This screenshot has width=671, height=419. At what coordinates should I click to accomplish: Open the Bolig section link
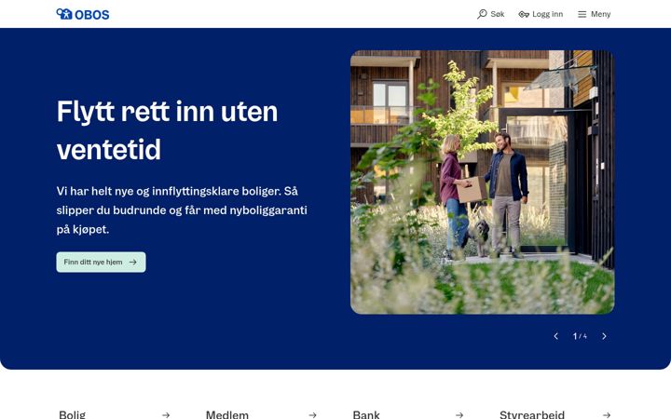click(115, 414)
